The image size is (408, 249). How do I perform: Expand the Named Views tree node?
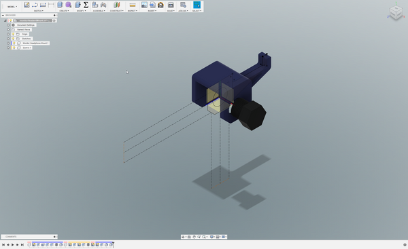[x=8, y=30]
